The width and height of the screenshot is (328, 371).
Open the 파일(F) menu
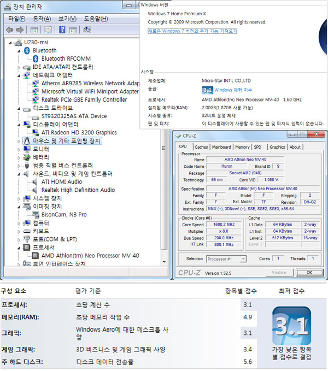[16, 19]
